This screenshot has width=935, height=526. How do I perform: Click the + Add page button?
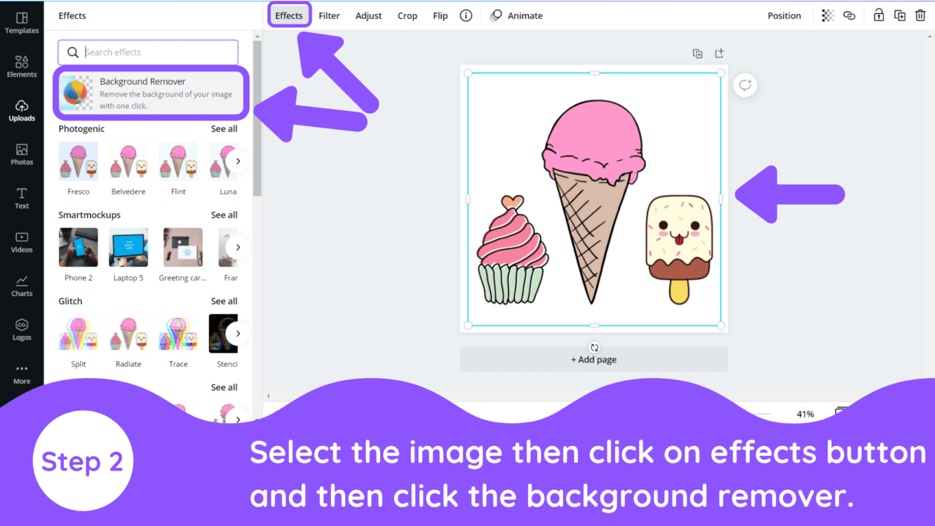[x=594, y=360]
